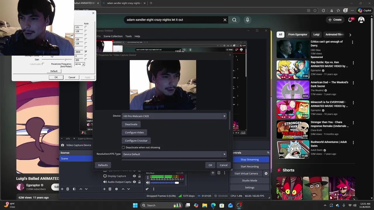Move the source up with the Sources up arrow
This screenshot has height=210, width=374.
[x=123, y=189]
